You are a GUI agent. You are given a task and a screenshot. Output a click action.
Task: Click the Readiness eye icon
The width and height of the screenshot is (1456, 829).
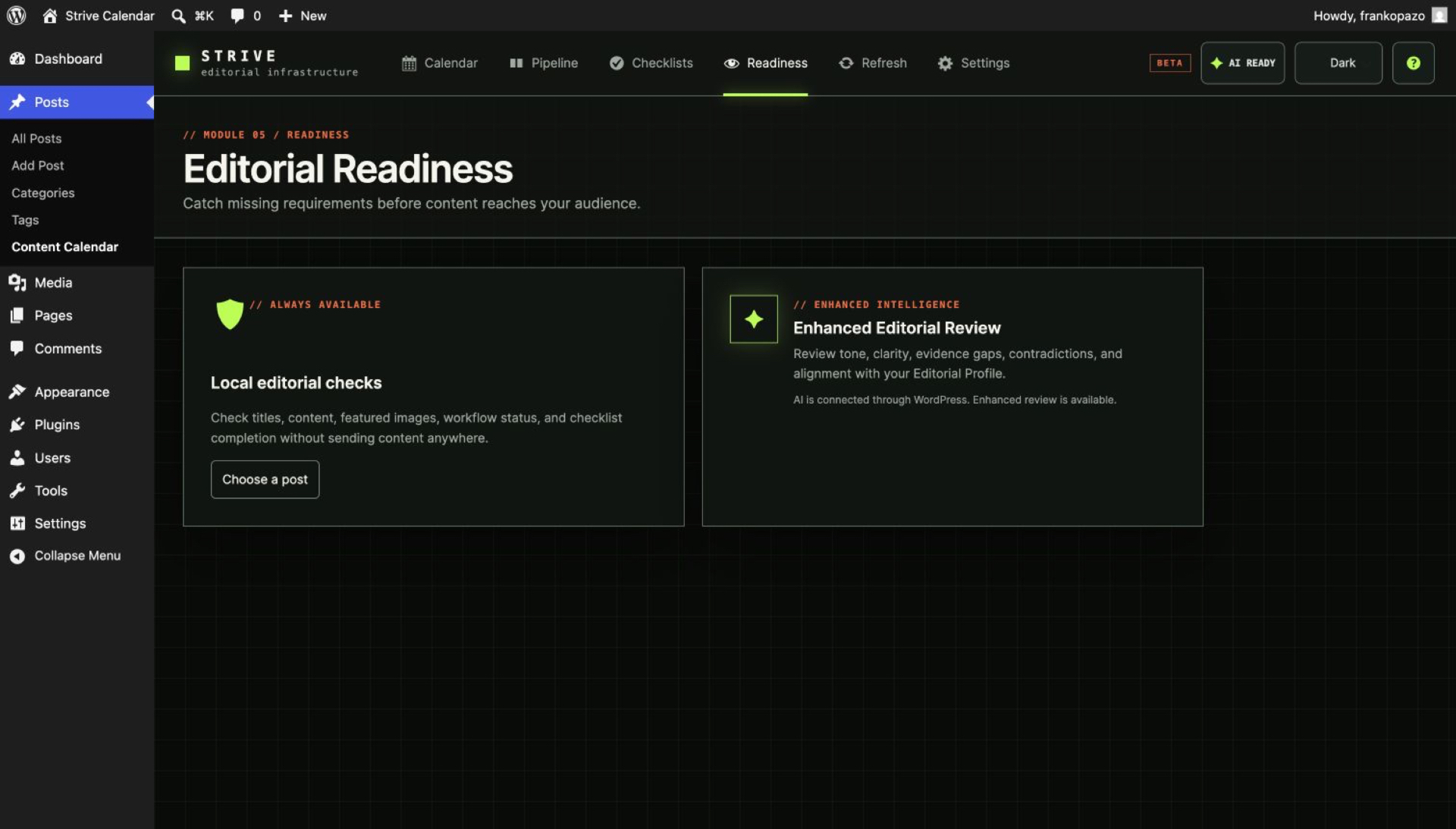pyautogui.click(x=731, y=63)
